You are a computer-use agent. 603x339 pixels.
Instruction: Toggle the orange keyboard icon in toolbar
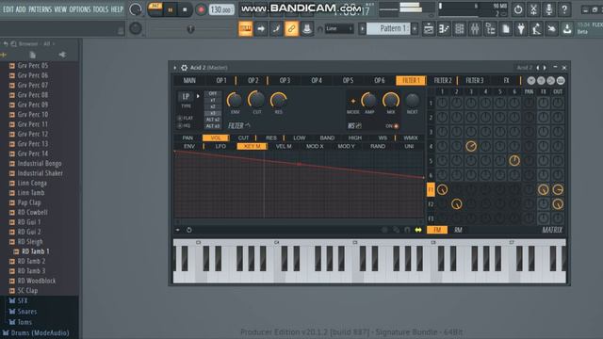245,28
